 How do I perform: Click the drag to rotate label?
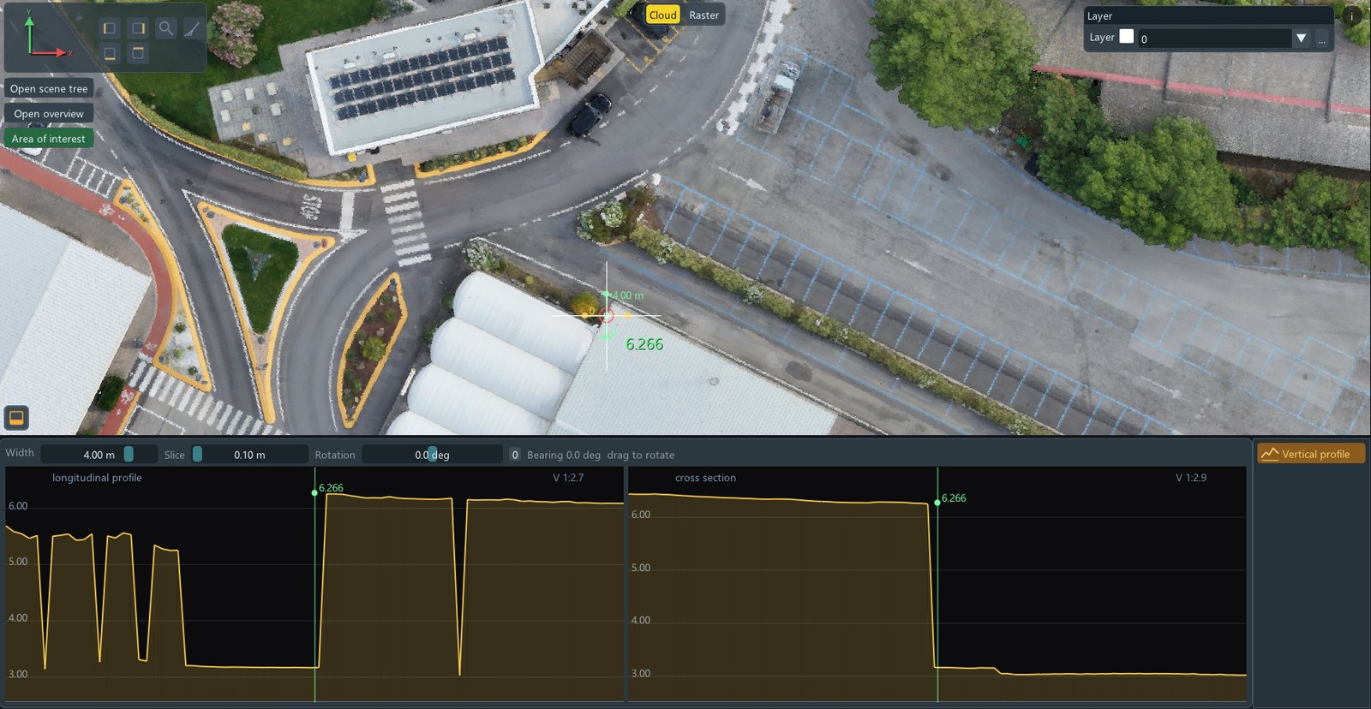(641, 455)
